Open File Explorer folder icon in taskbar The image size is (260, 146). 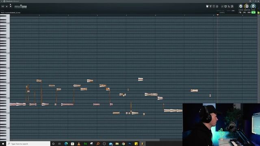(117, 144)
